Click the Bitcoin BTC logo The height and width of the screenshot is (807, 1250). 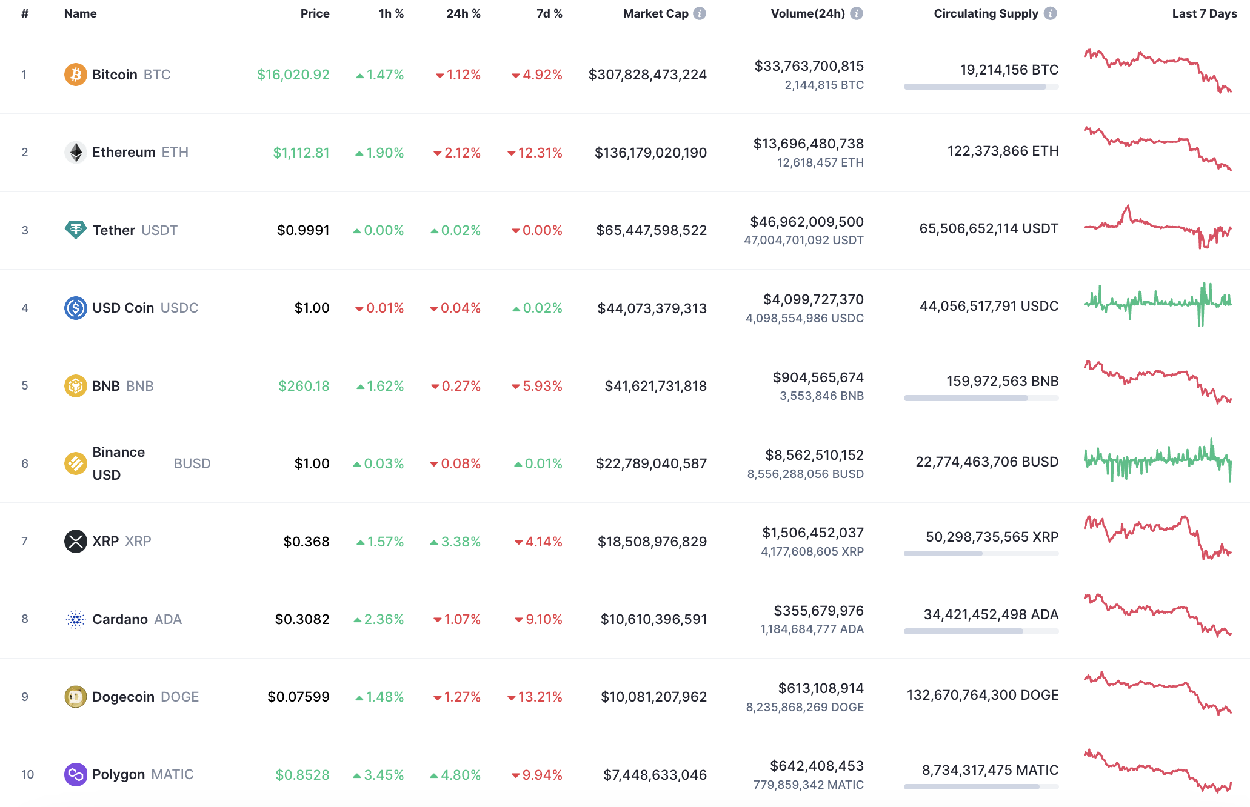pos(75,74)
